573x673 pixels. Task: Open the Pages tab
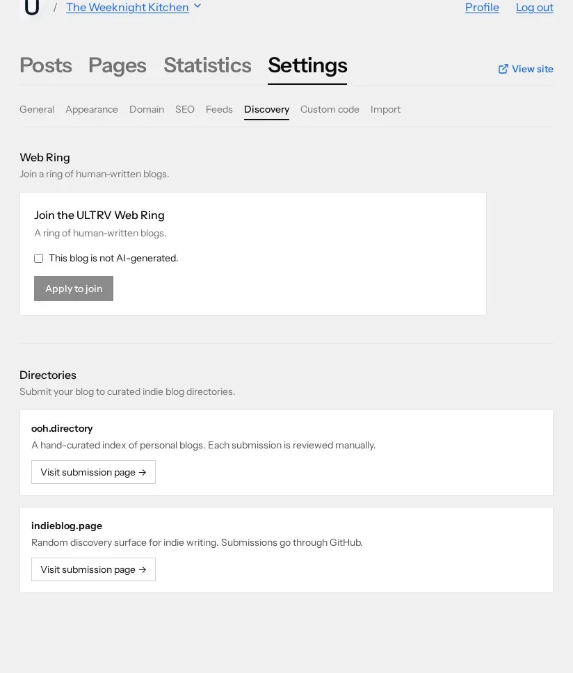point(118,65)
